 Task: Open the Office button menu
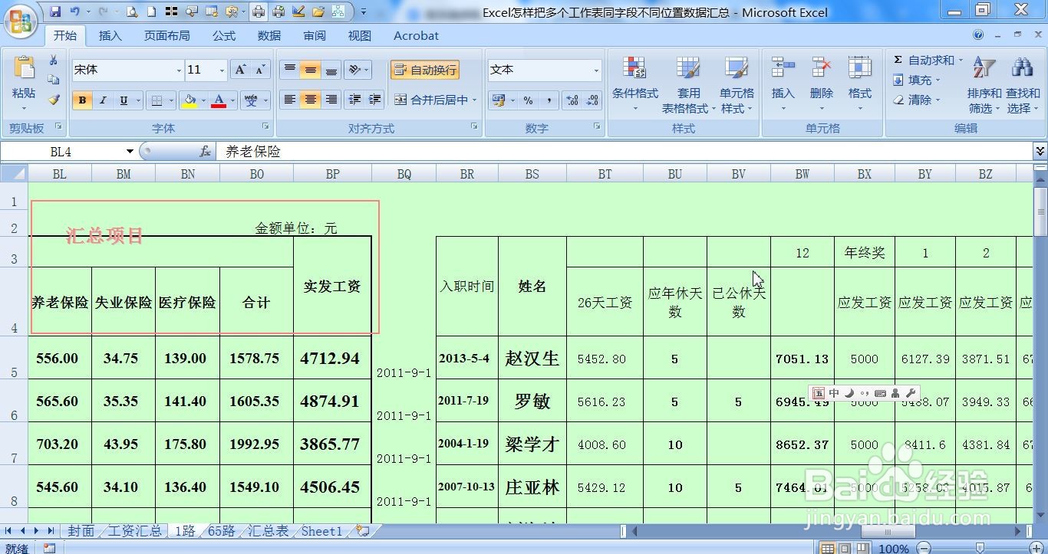pos(21,21)
